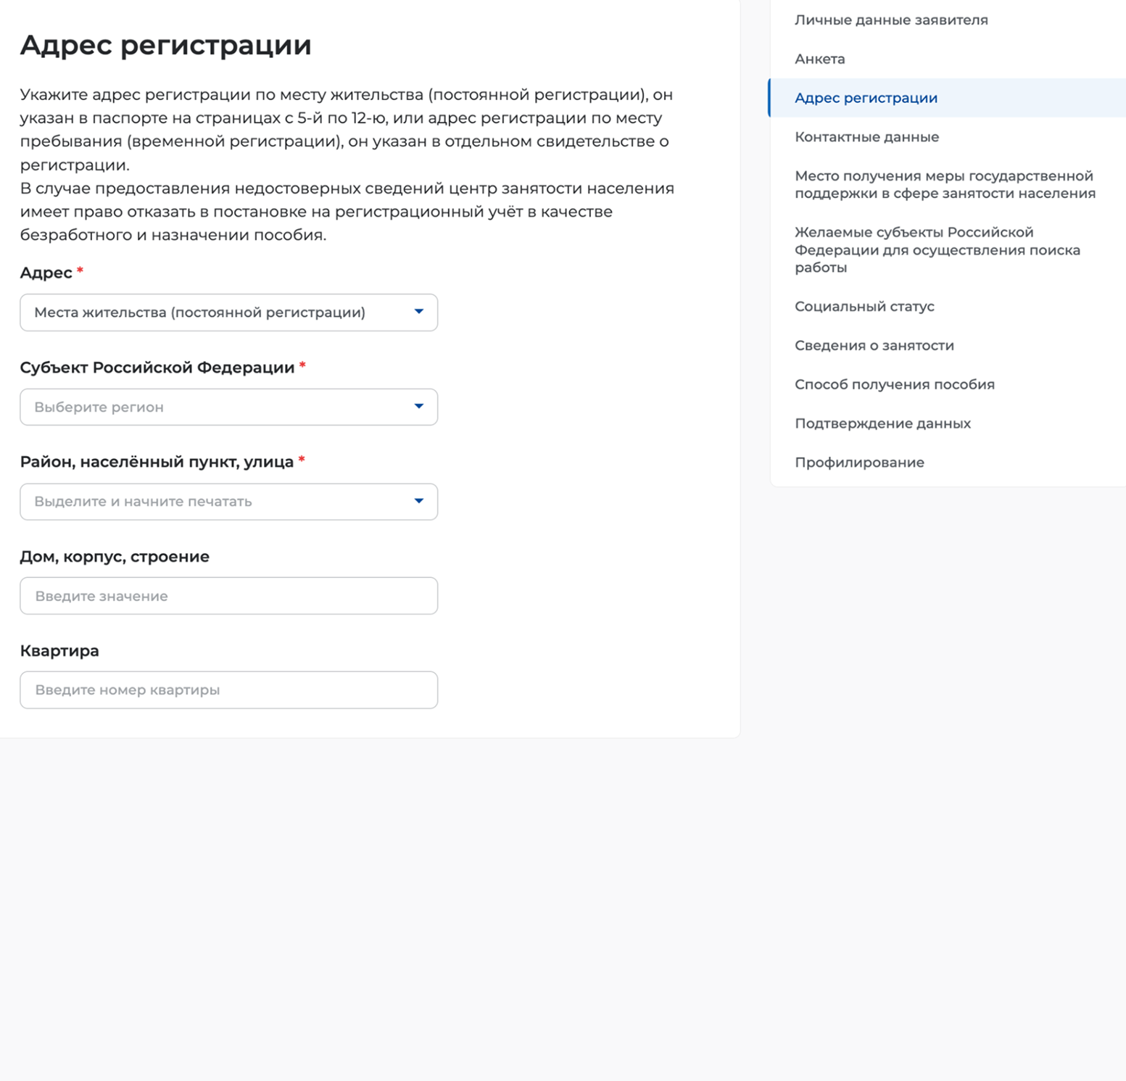Navigate to Профилирование section
Screen dimensions: 1126x1081
pyautogui.click(x=859, y=463)
